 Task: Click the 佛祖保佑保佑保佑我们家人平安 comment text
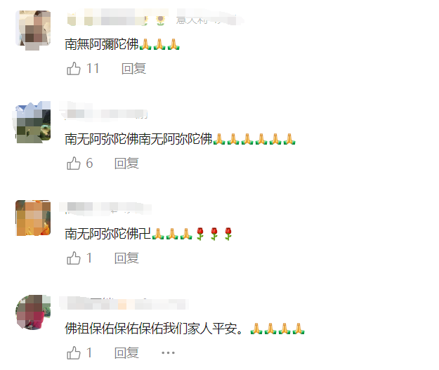154,329
